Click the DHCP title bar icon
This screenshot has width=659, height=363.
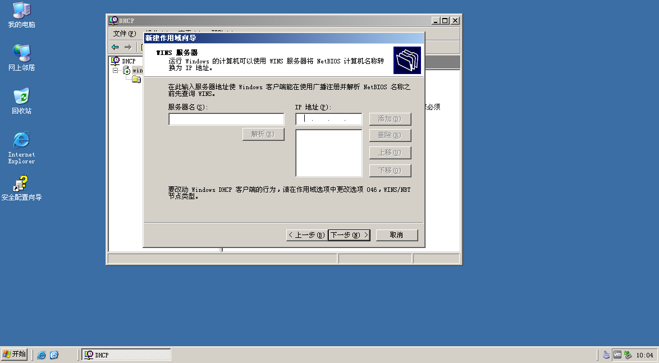113,20
